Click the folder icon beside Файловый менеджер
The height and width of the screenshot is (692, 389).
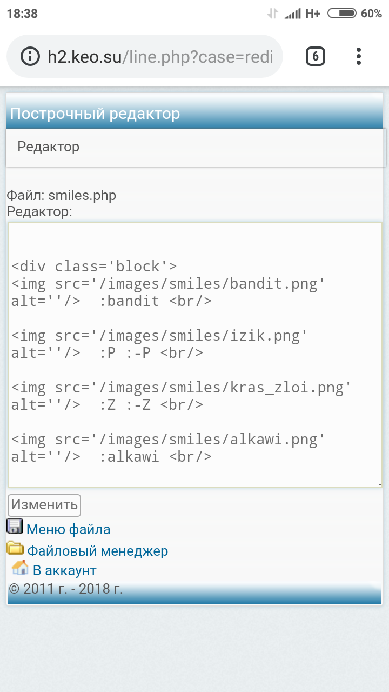tap(15, 548)
